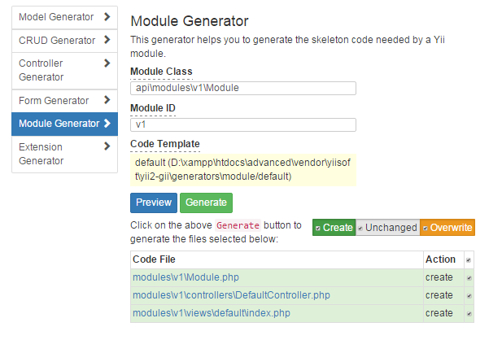Click the Module ID text field
This screenshot has width=502, height=340.
point(243,125)
